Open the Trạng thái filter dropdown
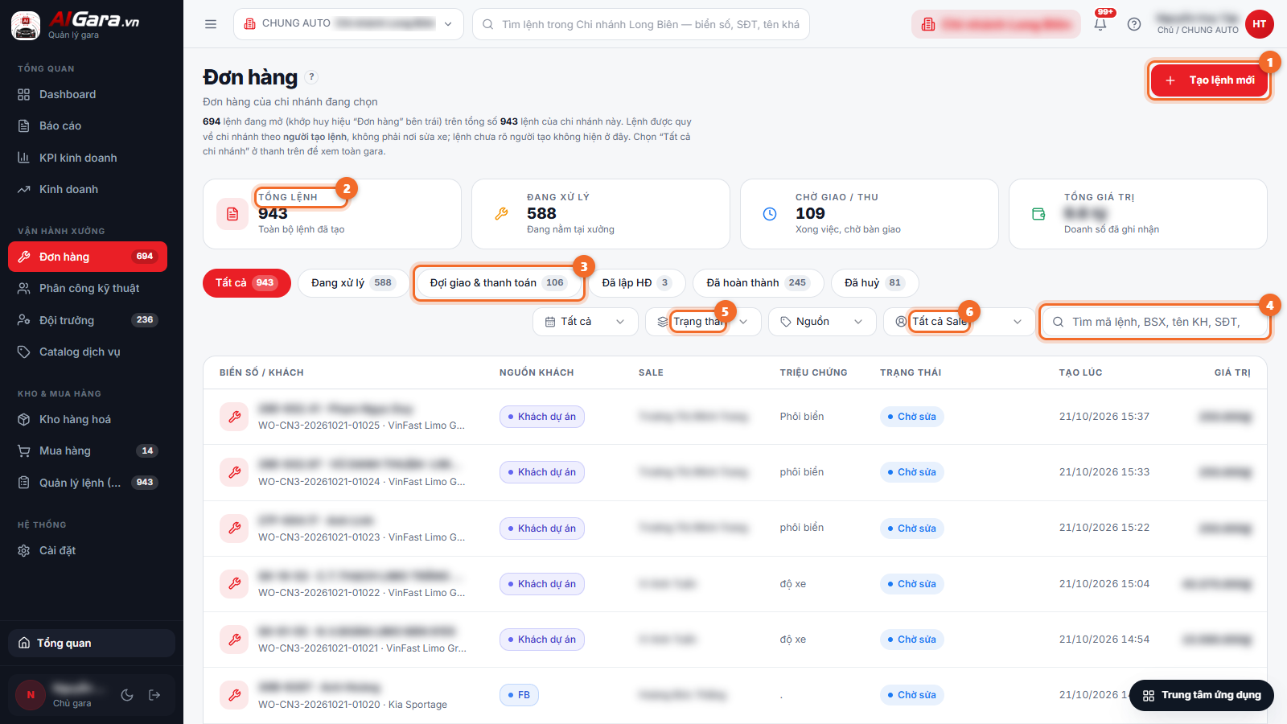Image resolution: width=1287 pixels, height=724 pixels. (x=703, y=322)
